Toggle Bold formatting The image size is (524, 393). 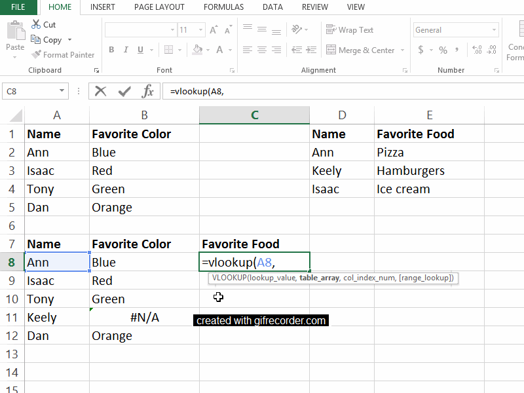[111, 50]
